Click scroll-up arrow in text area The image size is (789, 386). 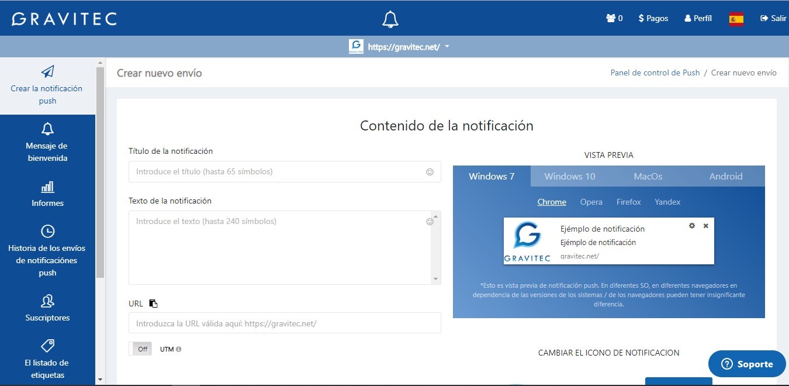(x=435, y=217)
